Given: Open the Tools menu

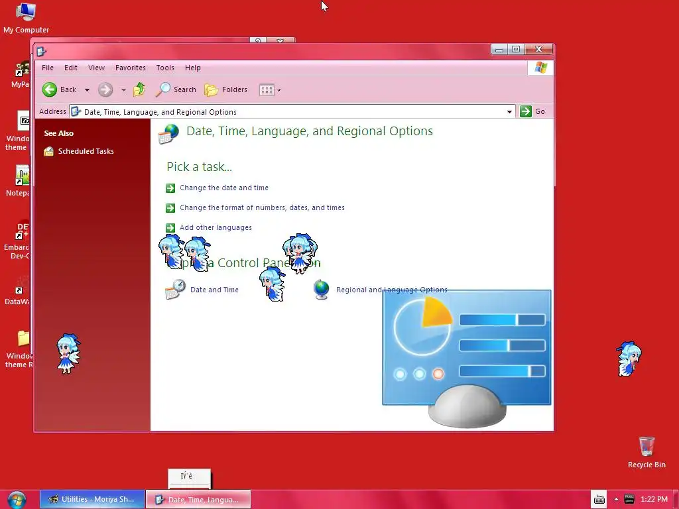Looking at the screenshot, I should [165, 68].
